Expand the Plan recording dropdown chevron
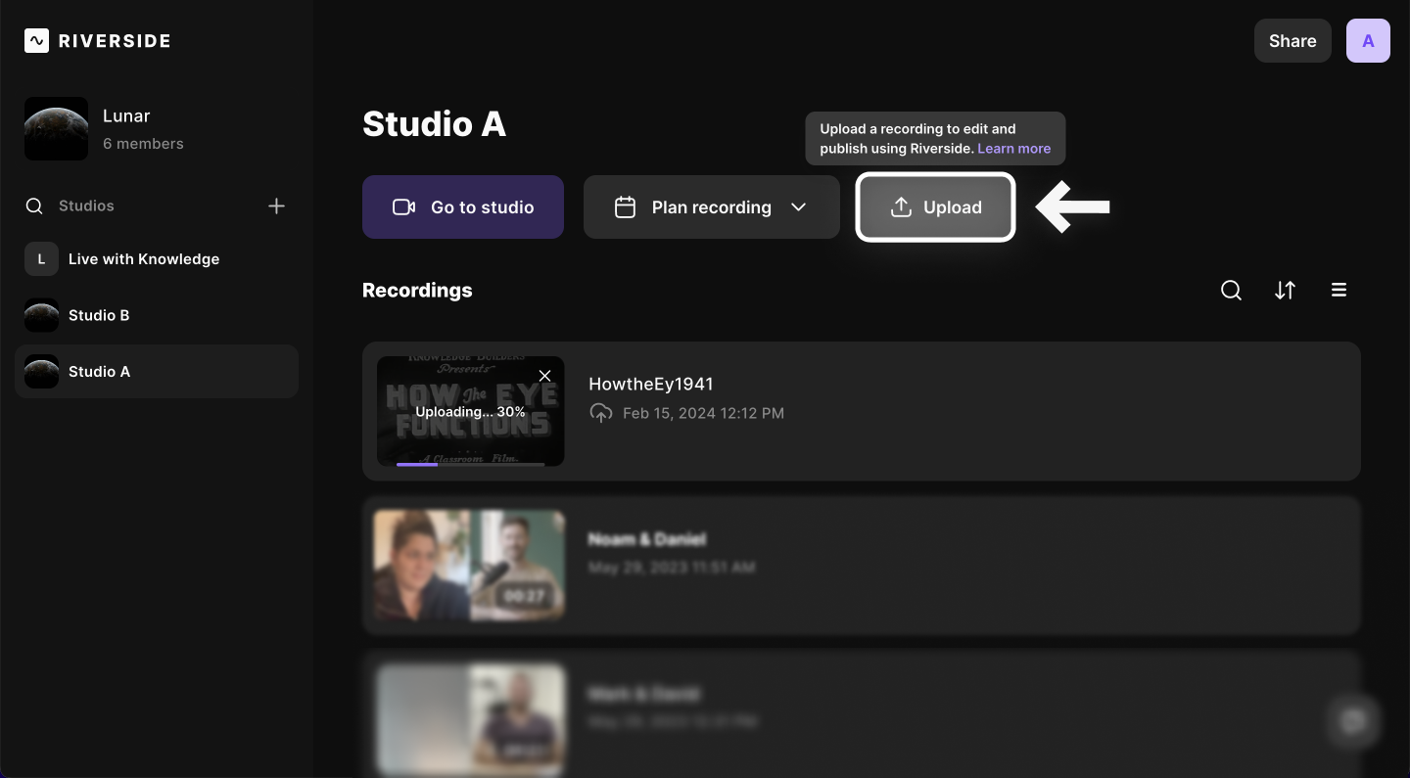Image resolution: width=1410 pixels, height=778 pixels. [x=798, y=207]
